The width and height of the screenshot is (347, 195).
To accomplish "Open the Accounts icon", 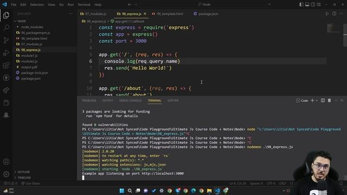I will point(6,161).
